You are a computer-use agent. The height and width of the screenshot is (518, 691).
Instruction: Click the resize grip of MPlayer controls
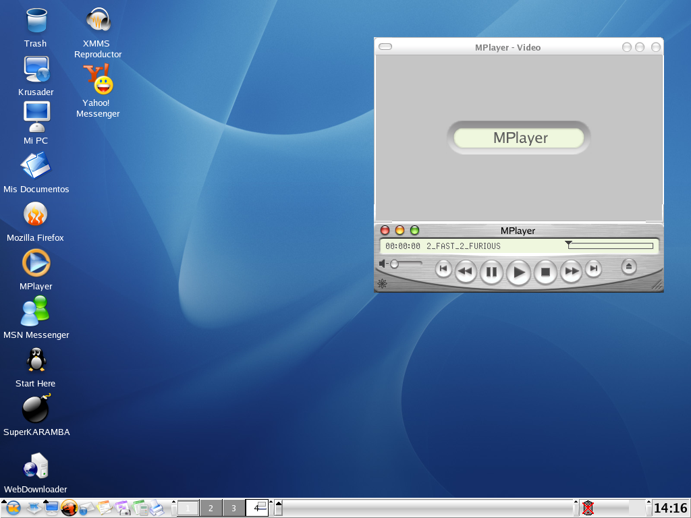(x=657, y=285)
